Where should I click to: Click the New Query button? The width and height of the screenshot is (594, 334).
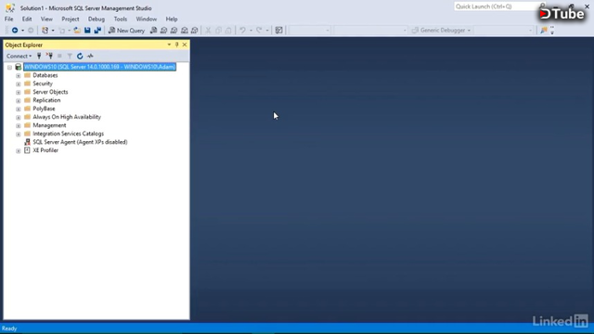126,31
